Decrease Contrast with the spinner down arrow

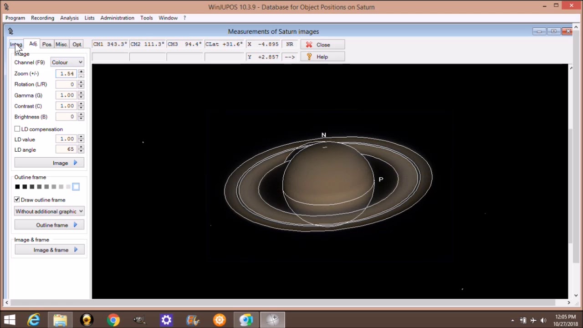point(81,108)
